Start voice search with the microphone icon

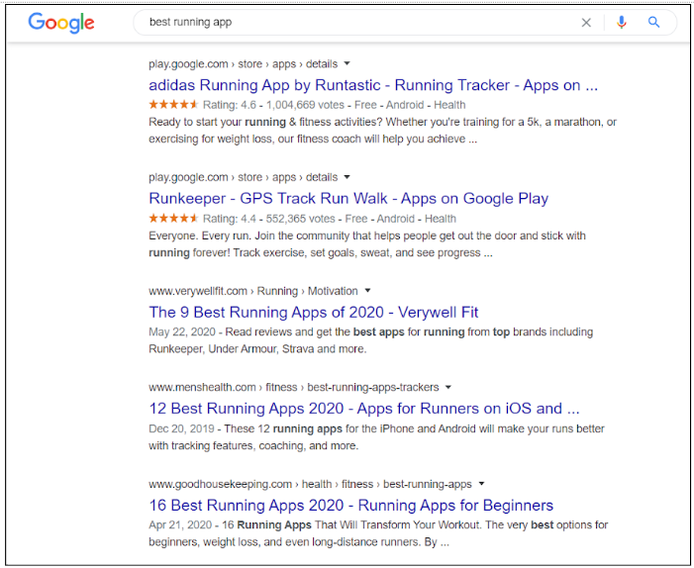click(621, 23)
